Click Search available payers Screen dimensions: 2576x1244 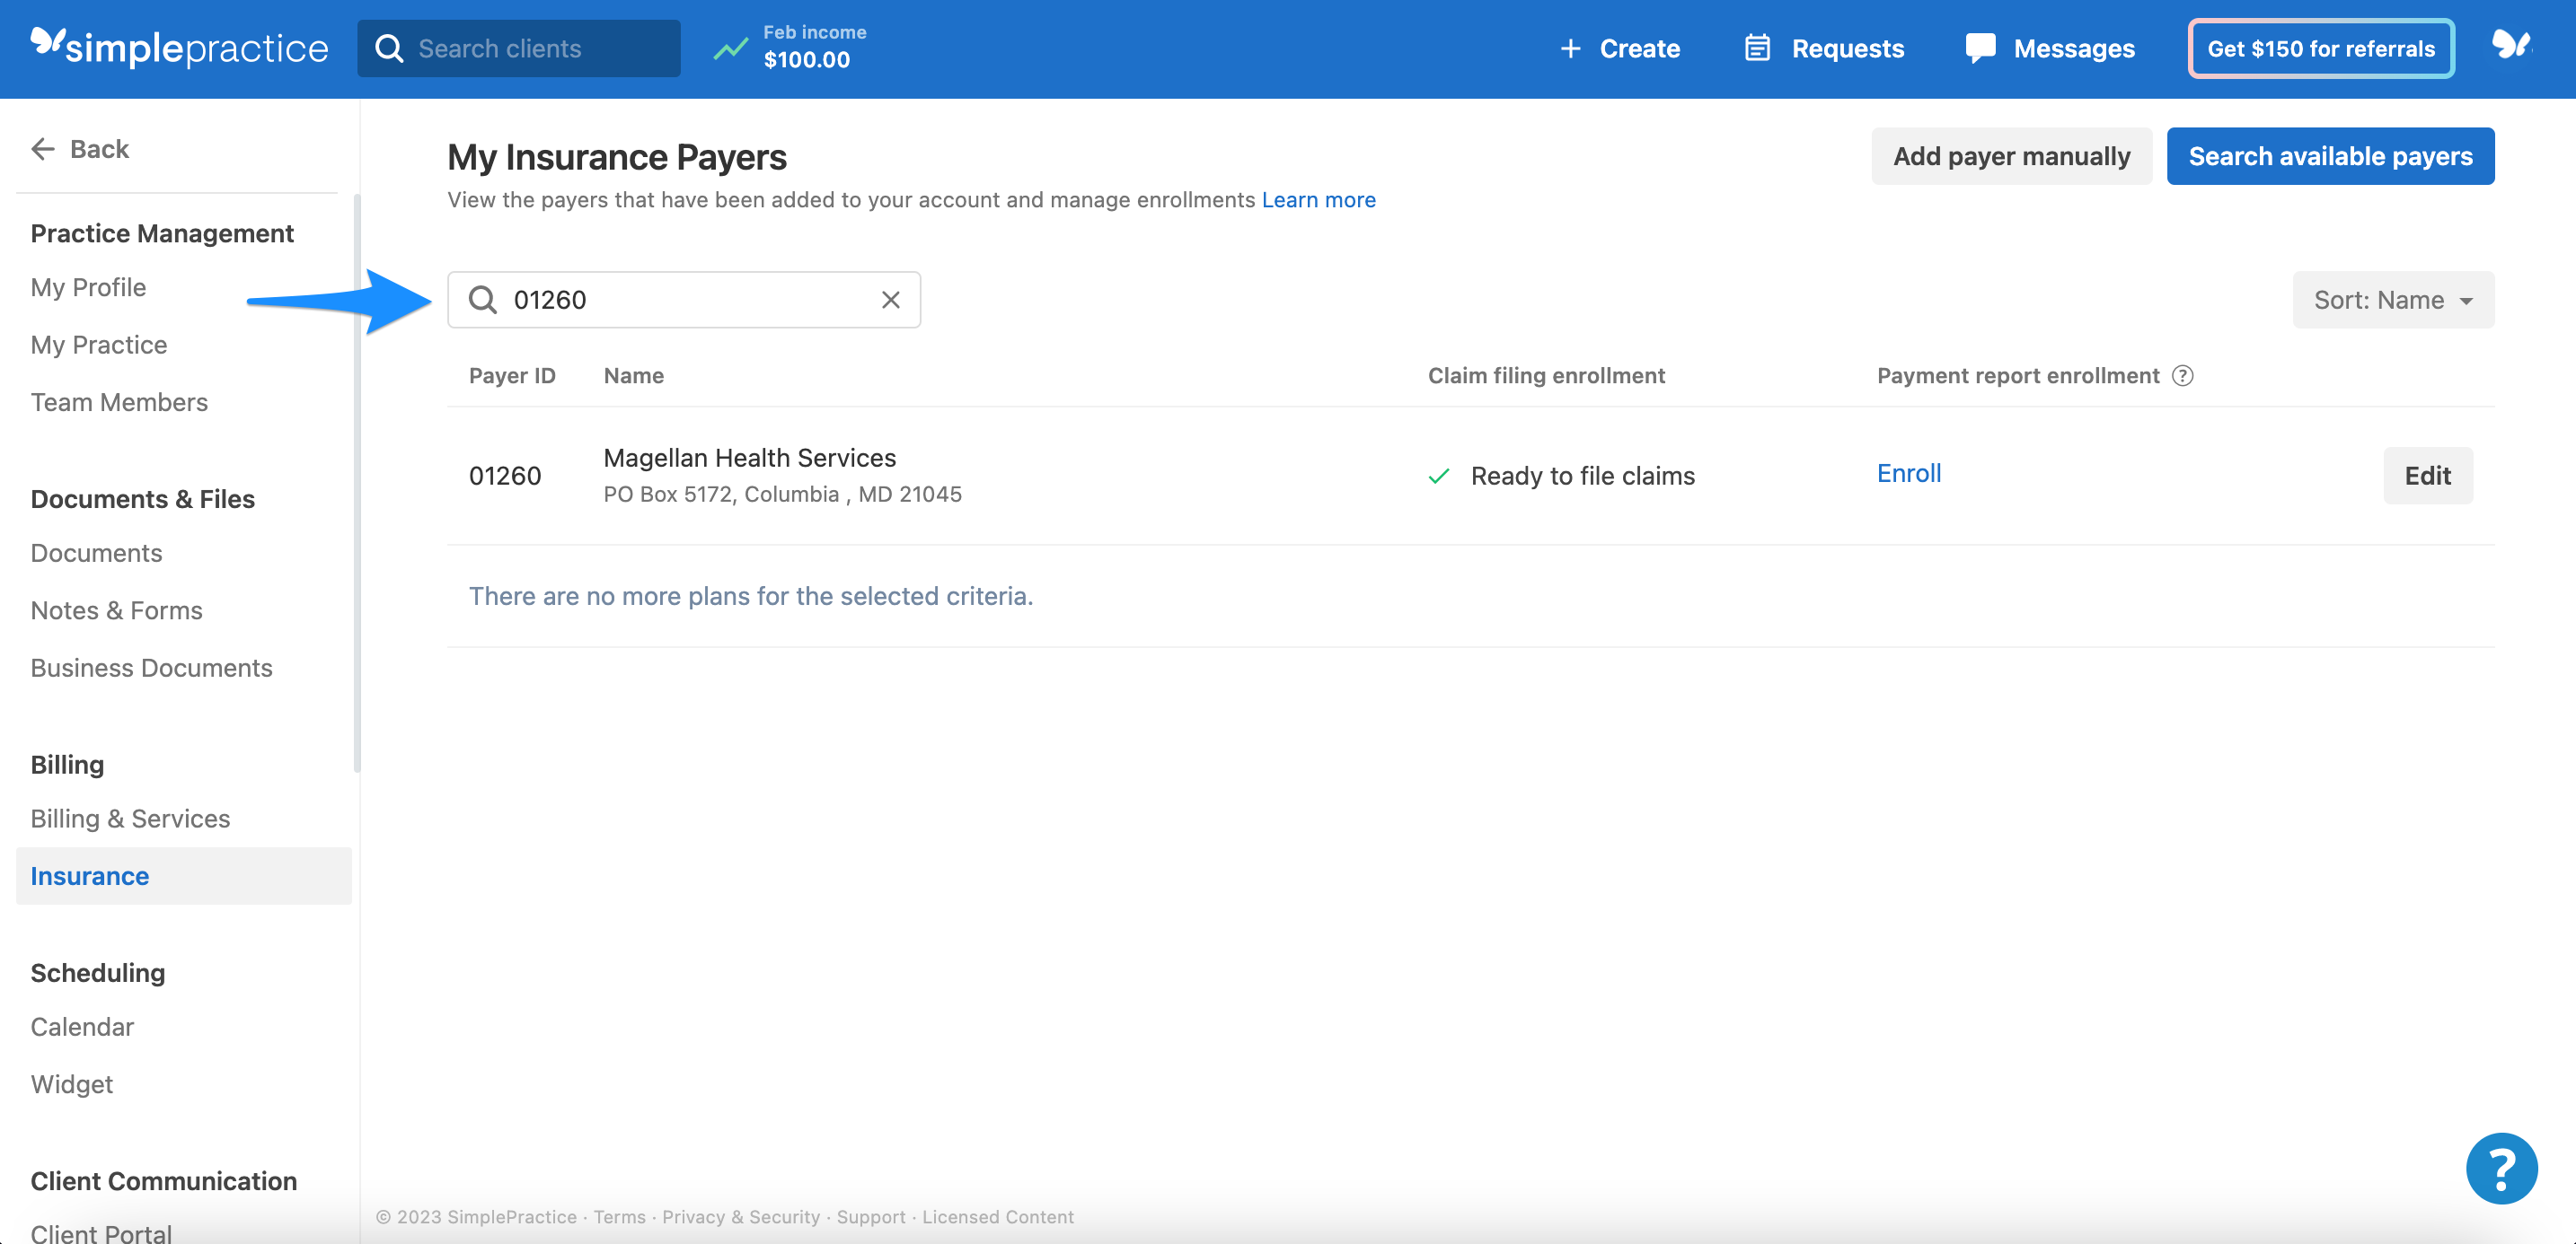point(2330,156)
